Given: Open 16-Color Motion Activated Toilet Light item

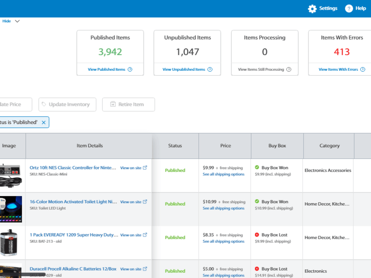Looking at the screenshot, I should tap(73, 202).
